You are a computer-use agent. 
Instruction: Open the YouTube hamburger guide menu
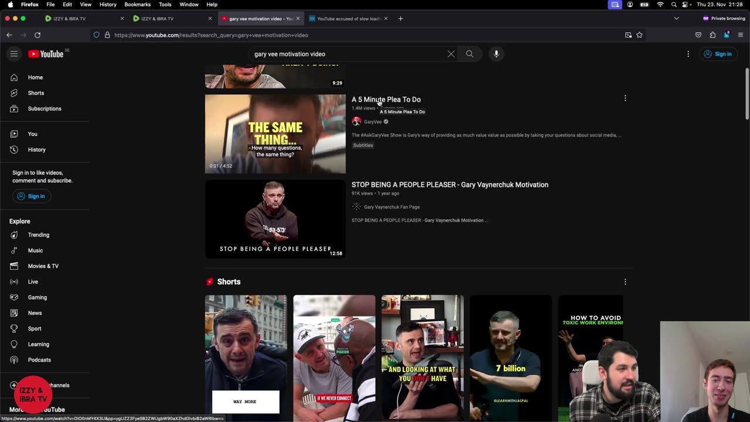point(14,54)
